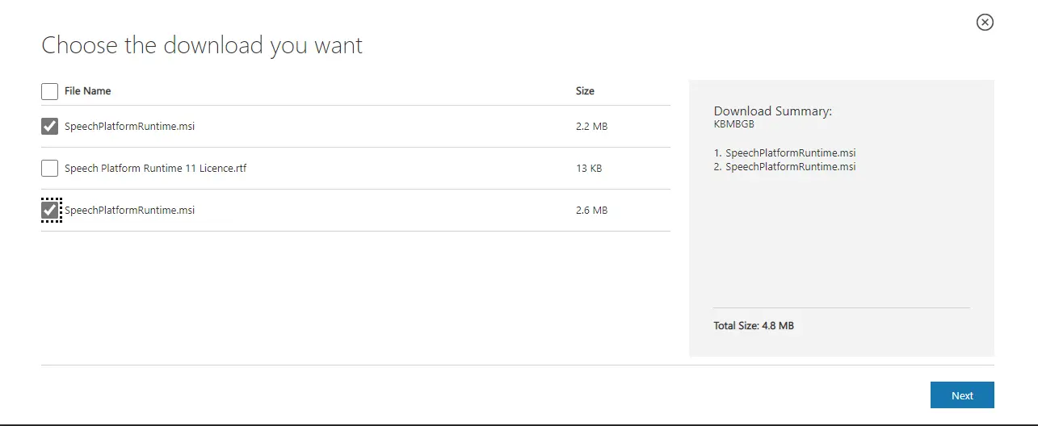Click the Choose the download you want title
Image resolution: width=1038 pixels, height=426 pixels.
202,45
